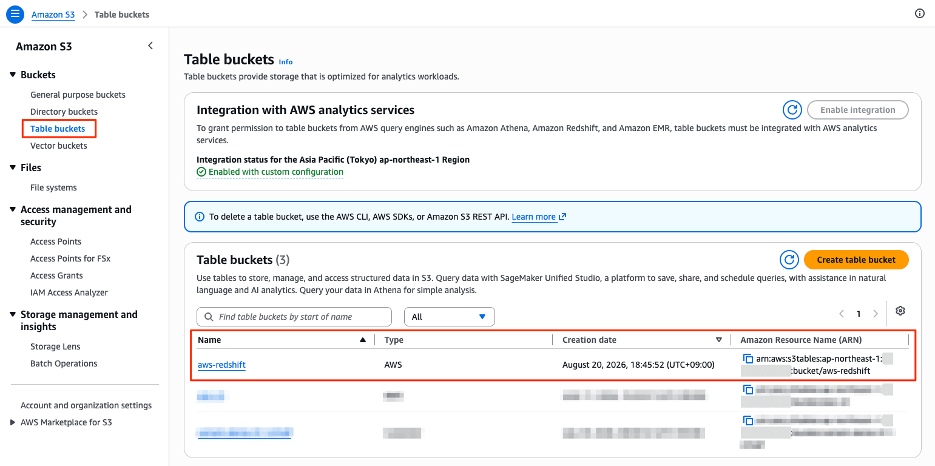This screenshot has height=466, width=935.
Task: Open the All type filter dropdown
Action: [x=450, y=317]
